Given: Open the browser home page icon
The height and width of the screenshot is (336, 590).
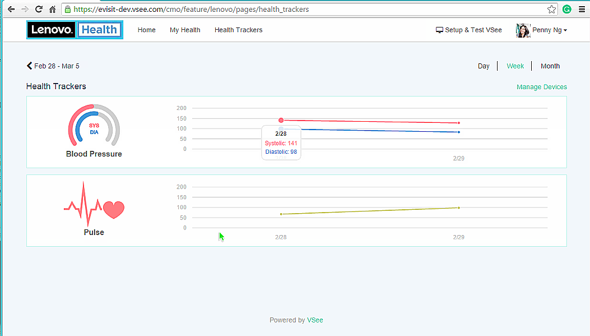Looking at the screenshot, I should 52,9.
